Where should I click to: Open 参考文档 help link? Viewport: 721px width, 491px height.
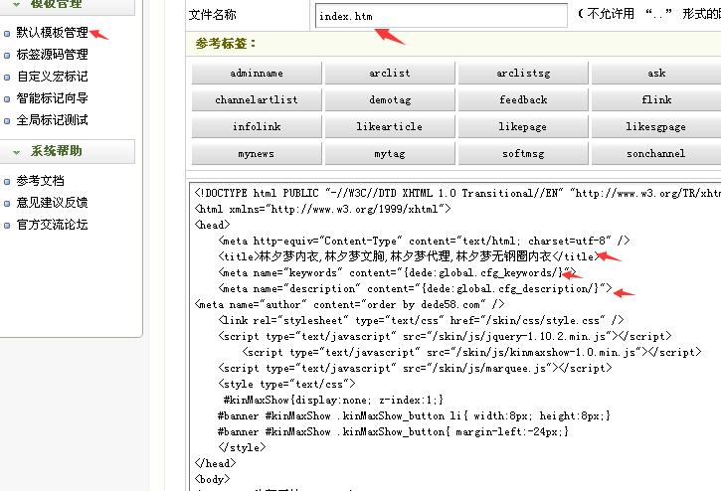[x=40, y=181]
